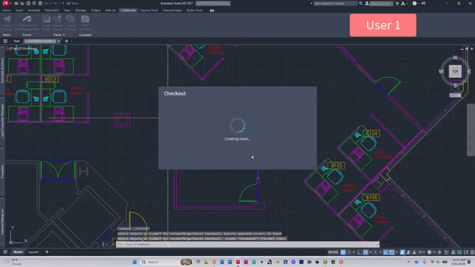The width and height of the screenshot is (475, 267).
Task: Open the Properties side palette tab
Action: pyautogui.click(x=3, y=171)
